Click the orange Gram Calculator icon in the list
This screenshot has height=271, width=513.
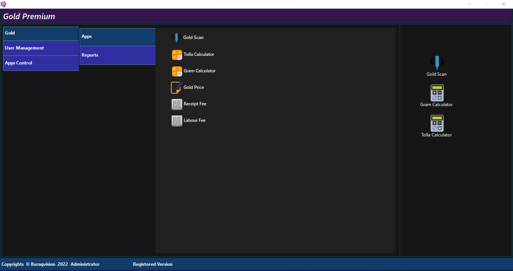[177, 71]
